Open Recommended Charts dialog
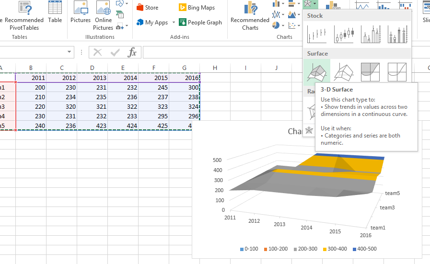 click(250, 16)
